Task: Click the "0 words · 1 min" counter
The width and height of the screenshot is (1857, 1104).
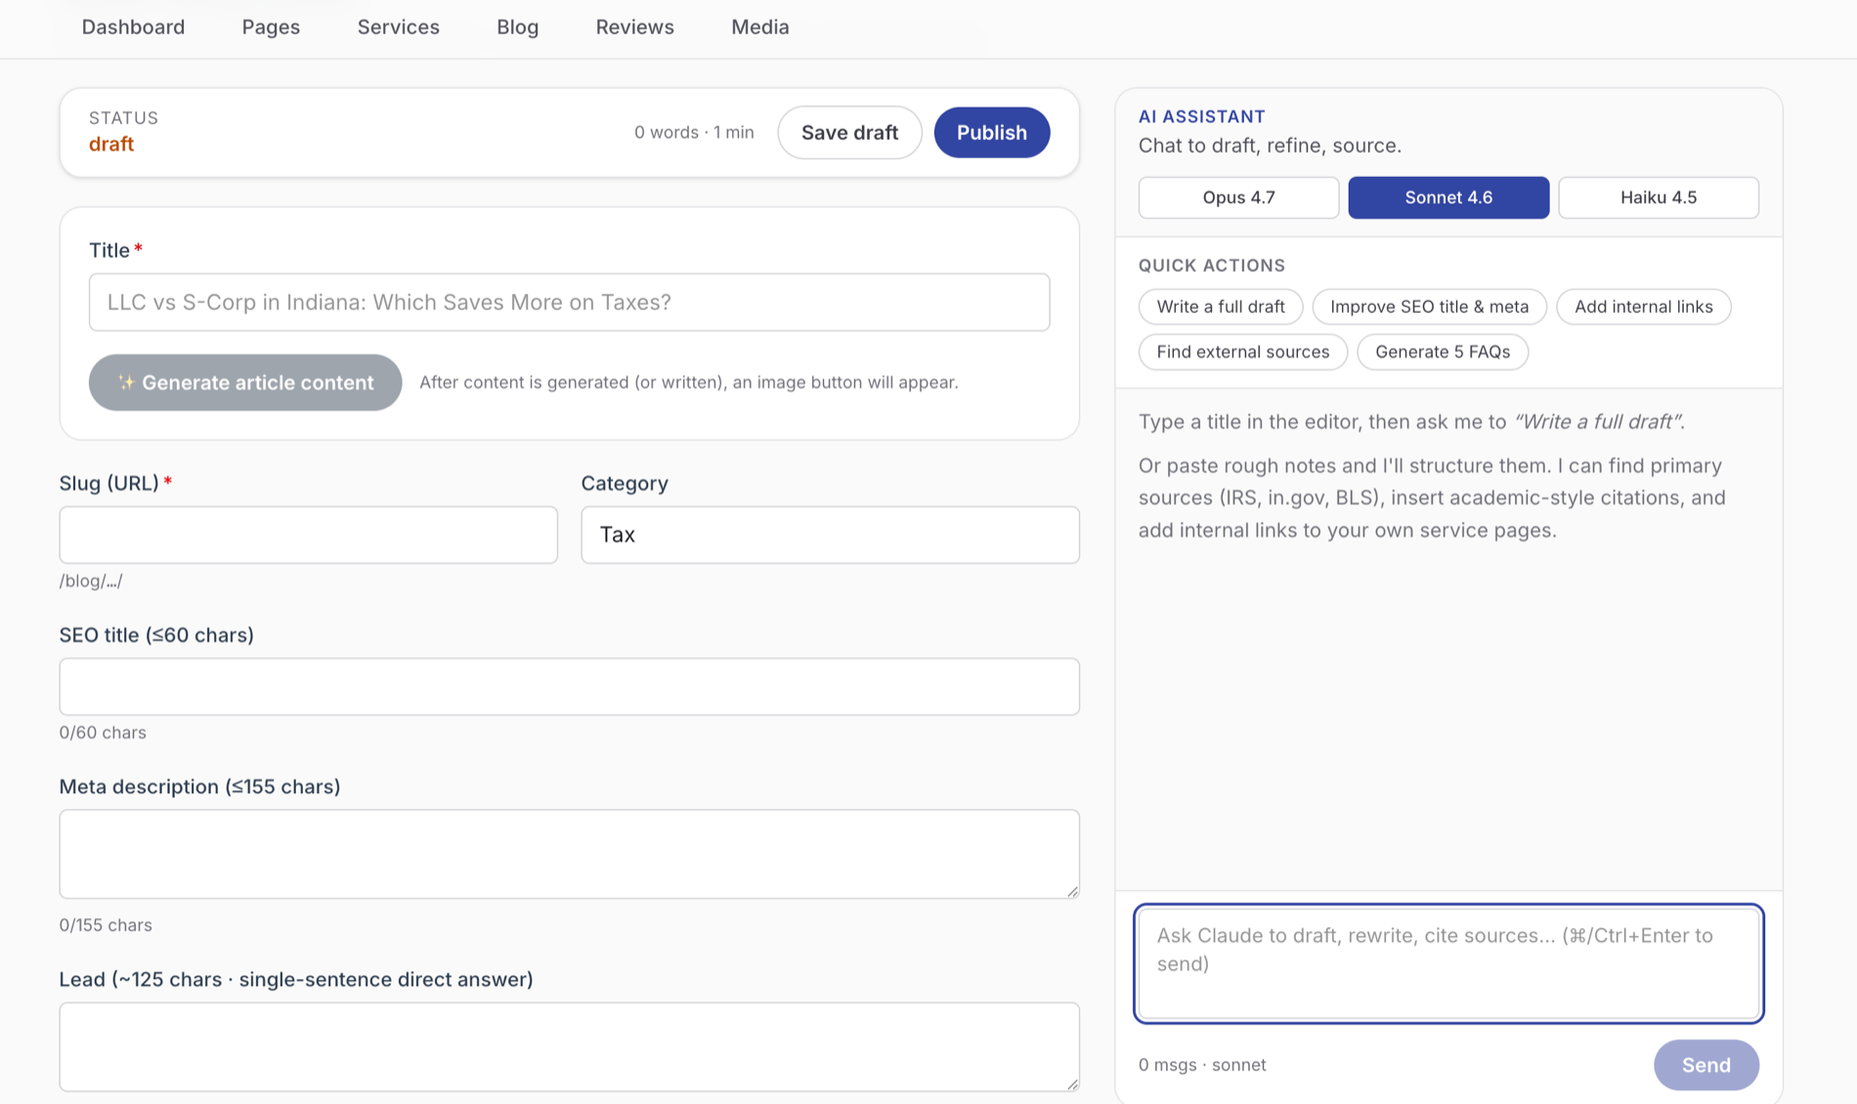Action: (694, 132)
